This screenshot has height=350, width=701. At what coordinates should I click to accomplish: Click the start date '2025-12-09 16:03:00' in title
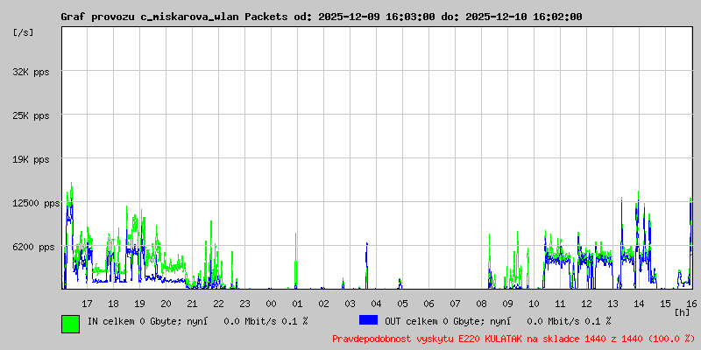point(377,17)
